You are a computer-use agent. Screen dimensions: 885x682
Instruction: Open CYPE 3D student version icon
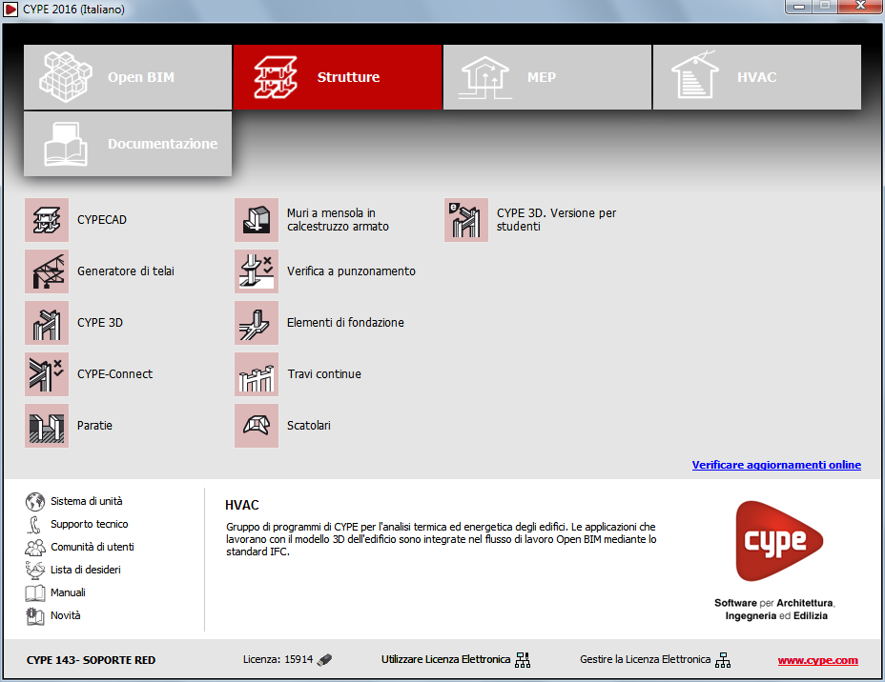tap(466, 220)
